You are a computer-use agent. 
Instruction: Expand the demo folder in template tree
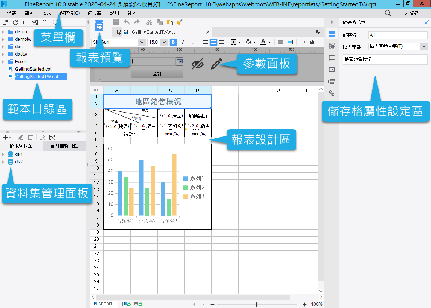(x=3, y=32)
